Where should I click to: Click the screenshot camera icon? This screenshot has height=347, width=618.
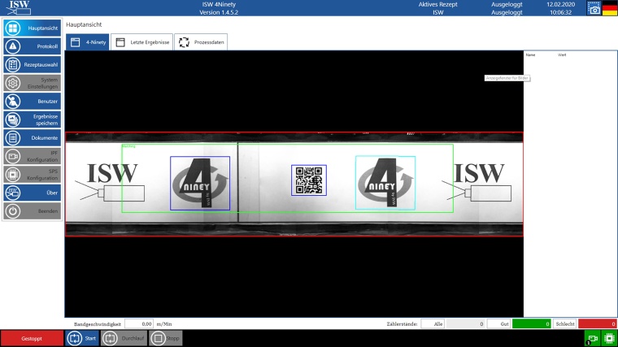pyautogui.click(x=594, y=8)
